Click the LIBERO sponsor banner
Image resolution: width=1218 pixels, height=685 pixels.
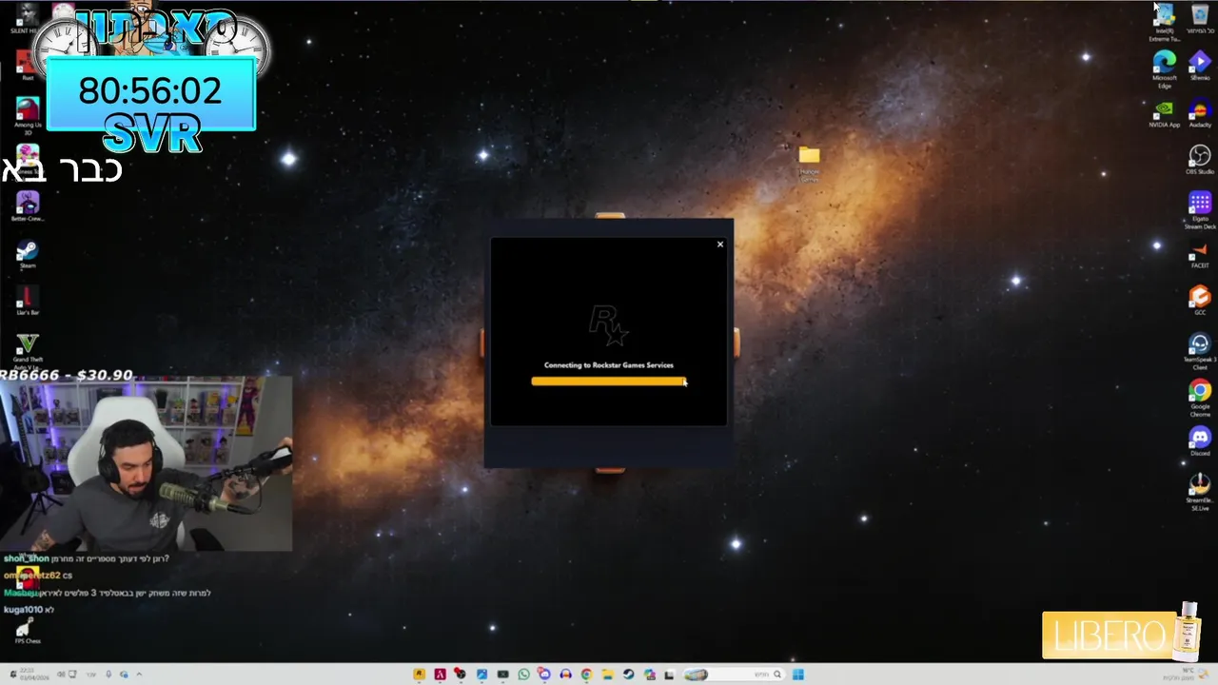pyautogui.click(x=1123, y=634)
